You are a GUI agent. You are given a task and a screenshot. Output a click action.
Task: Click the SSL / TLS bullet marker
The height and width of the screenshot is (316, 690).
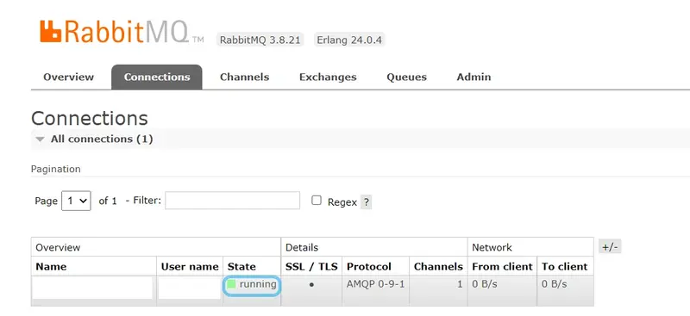point(311,285)
